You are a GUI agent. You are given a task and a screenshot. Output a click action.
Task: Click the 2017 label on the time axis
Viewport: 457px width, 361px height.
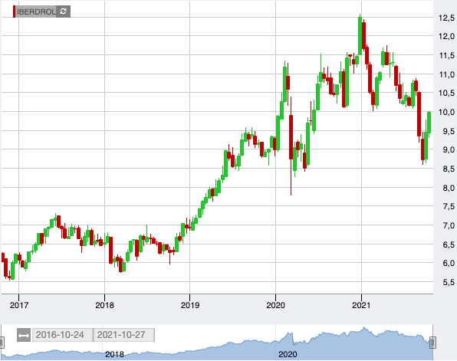(19, 305)
